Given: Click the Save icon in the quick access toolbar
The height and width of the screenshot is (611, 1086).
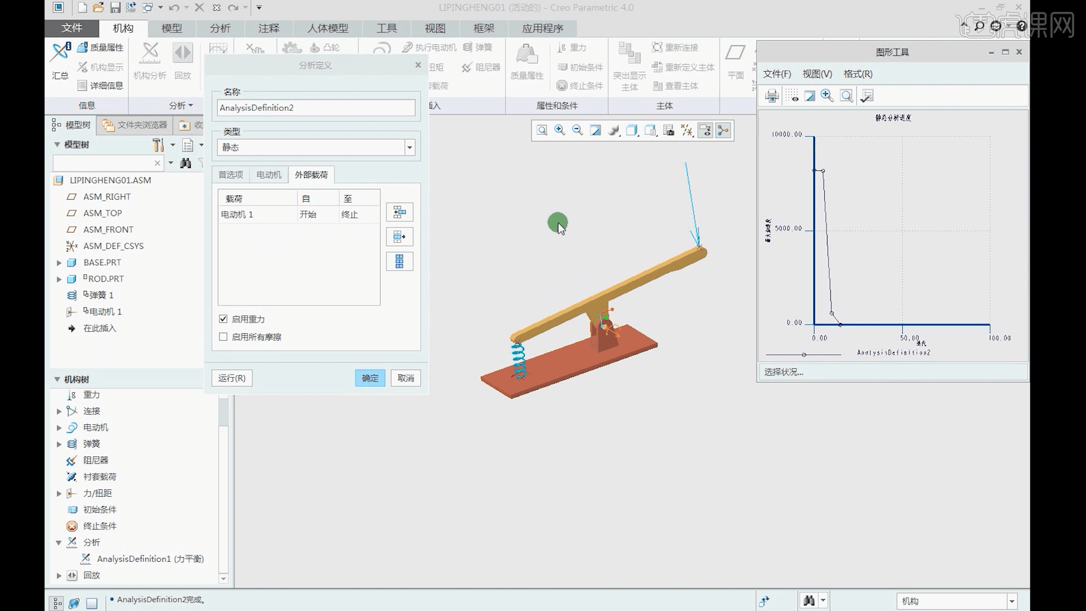Looking at the screenshot, I should (x=115, y=8).
